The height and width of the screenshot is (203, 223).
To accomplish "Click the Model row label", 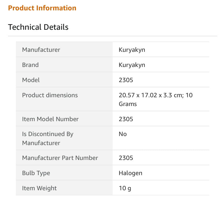I will (31, 80).
